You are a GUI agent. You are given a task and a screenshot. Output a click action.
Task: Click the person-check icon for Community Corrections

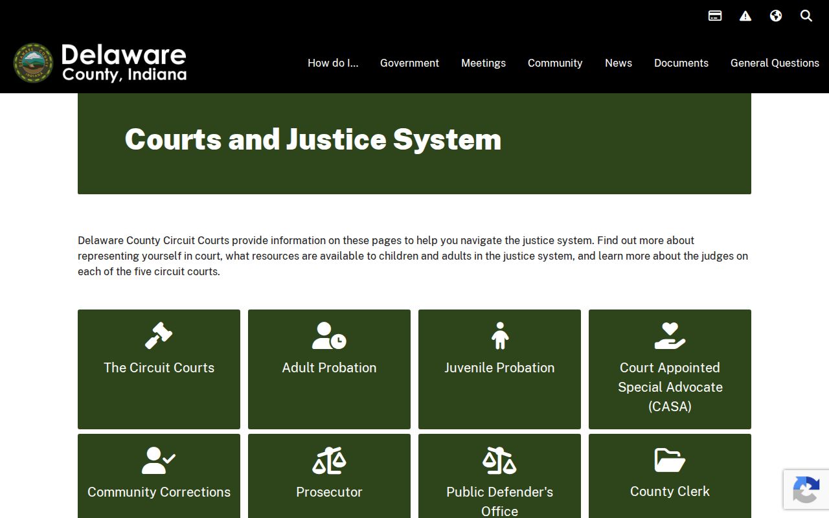click(159, 460)
